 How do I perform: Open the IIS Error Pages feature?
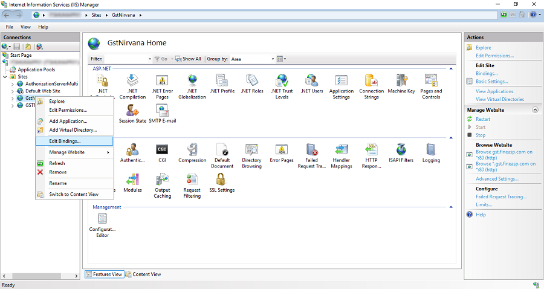(282, 154)
